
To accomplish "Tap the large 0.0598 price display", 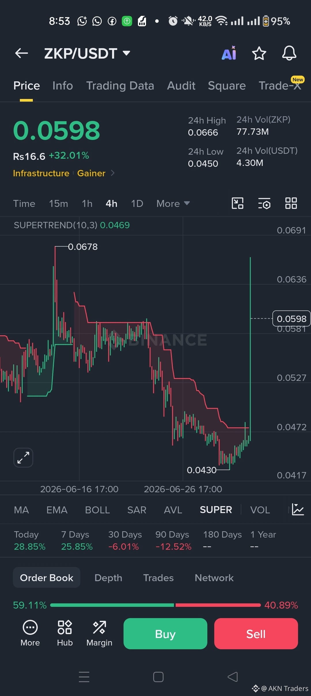I will point(57,130).
